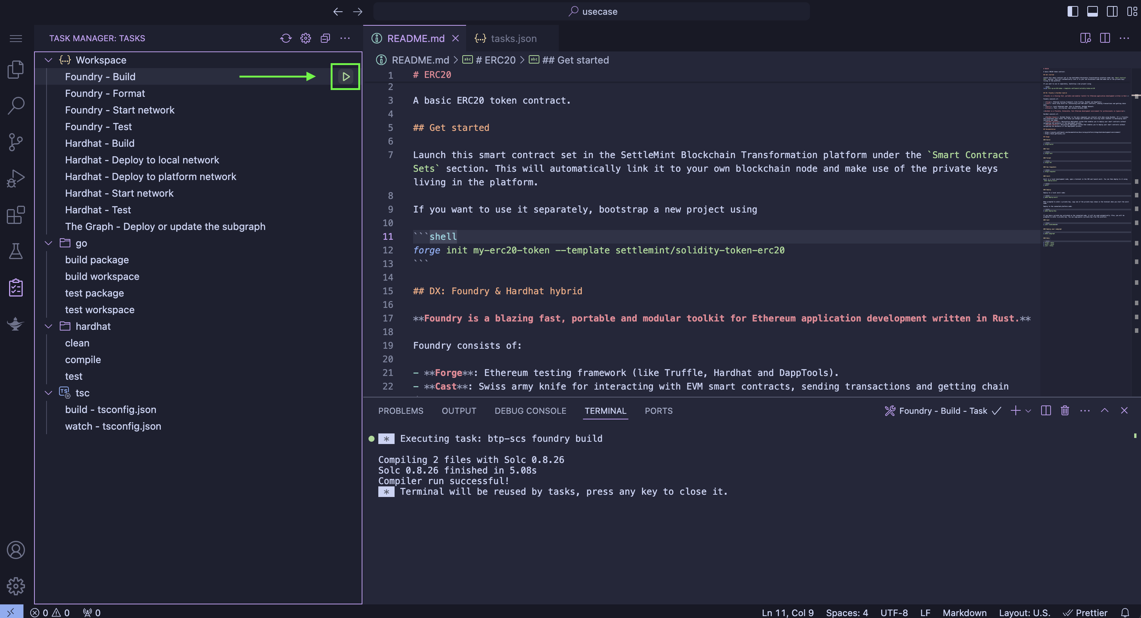The image size is (1141, 618).
Task: Maximize the terminal panel size
Action: click(x=1105, y=410)
